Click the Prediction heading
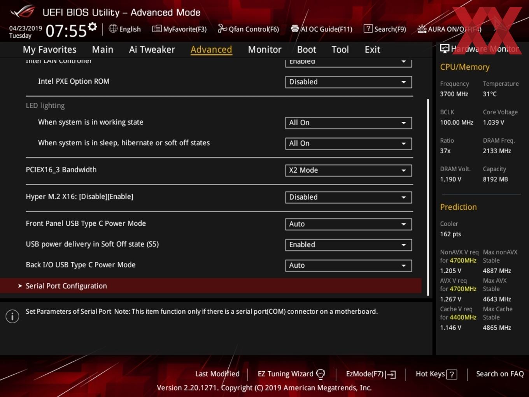529x397 pixels. 458,207
